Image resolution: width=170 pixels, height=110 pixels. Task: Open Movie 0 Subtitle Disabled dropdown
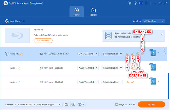click(x=112, y=82)
